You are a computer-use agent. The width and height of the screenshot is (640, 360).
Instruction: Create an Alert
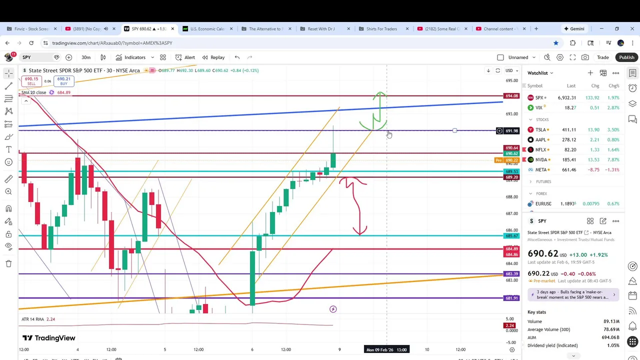click(185, 57)
